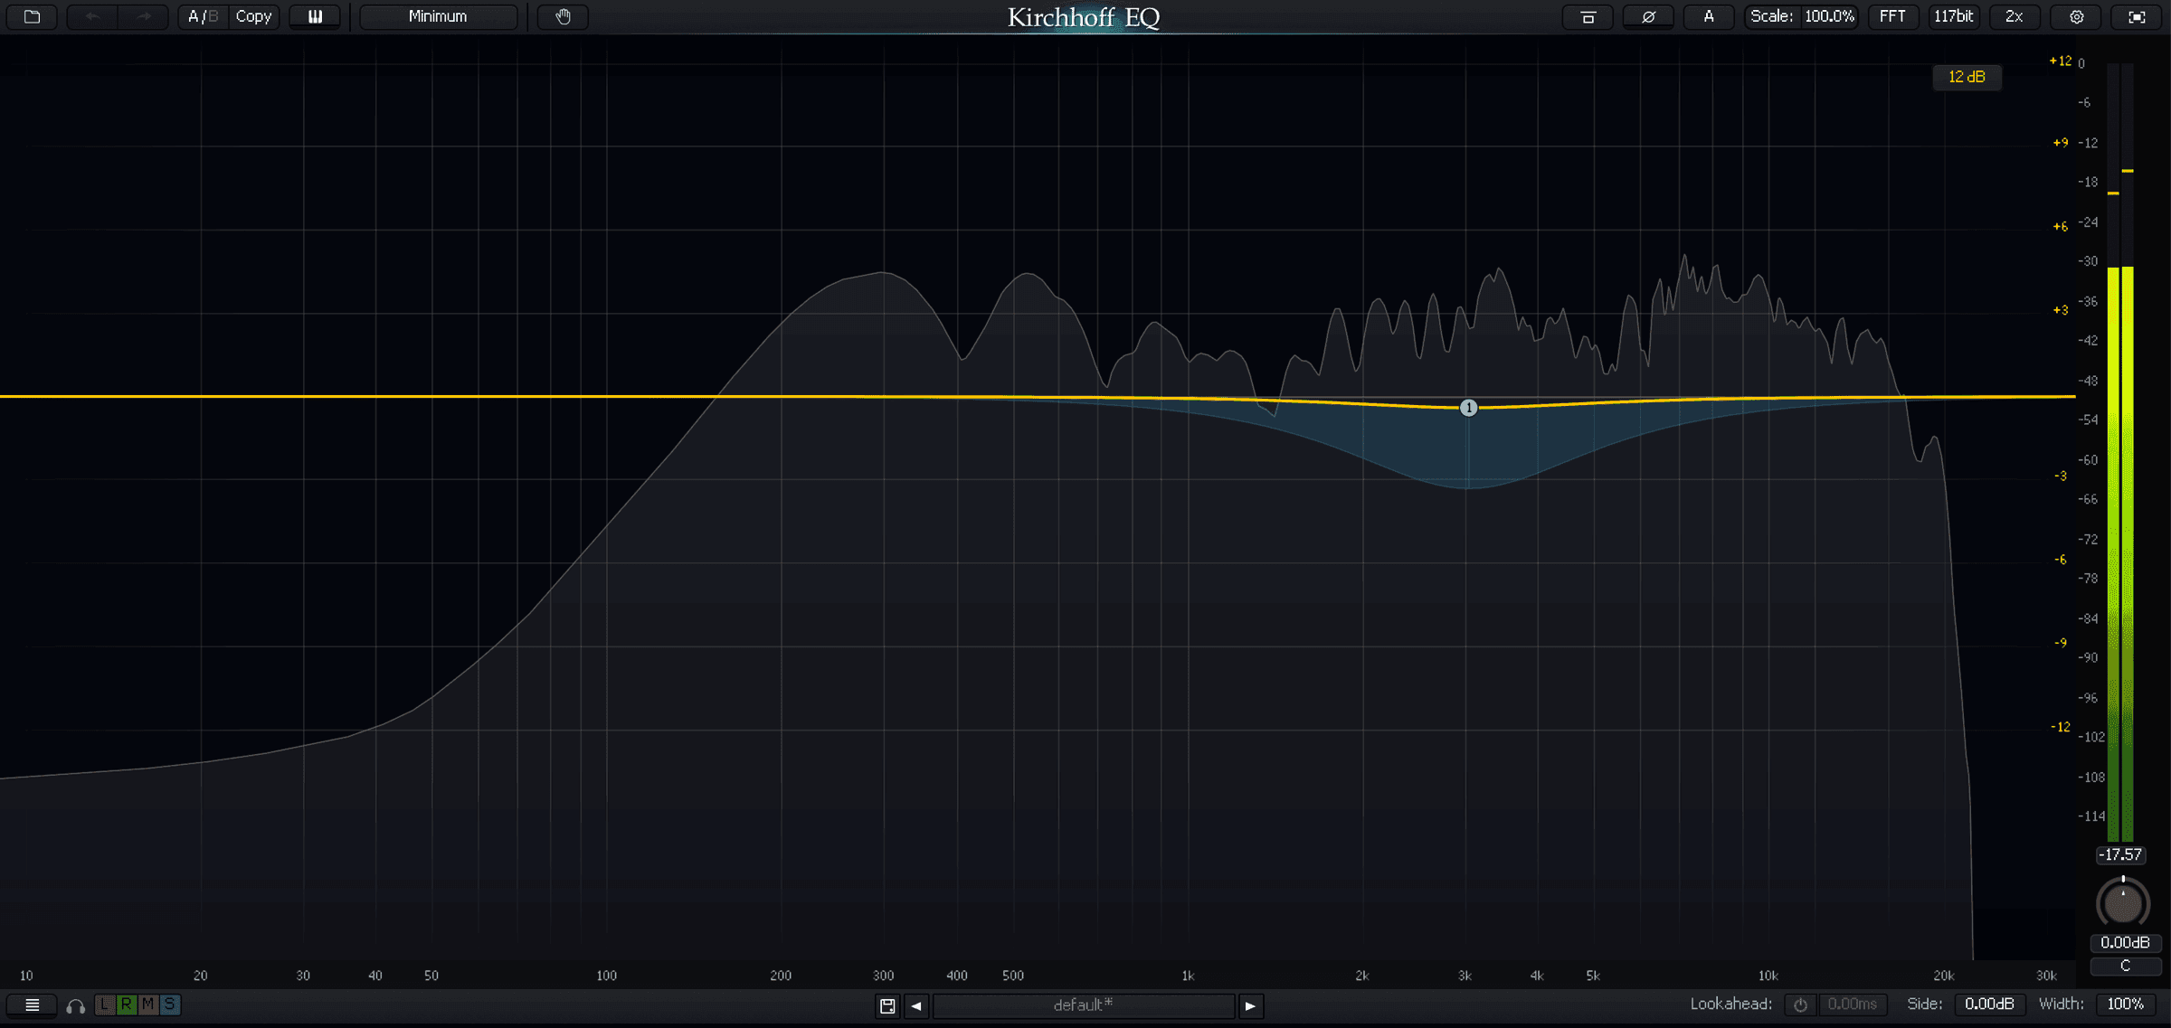Open the default* preset name menu
Viewport: 2171px width, 1028px height.
(1084, 1005)
